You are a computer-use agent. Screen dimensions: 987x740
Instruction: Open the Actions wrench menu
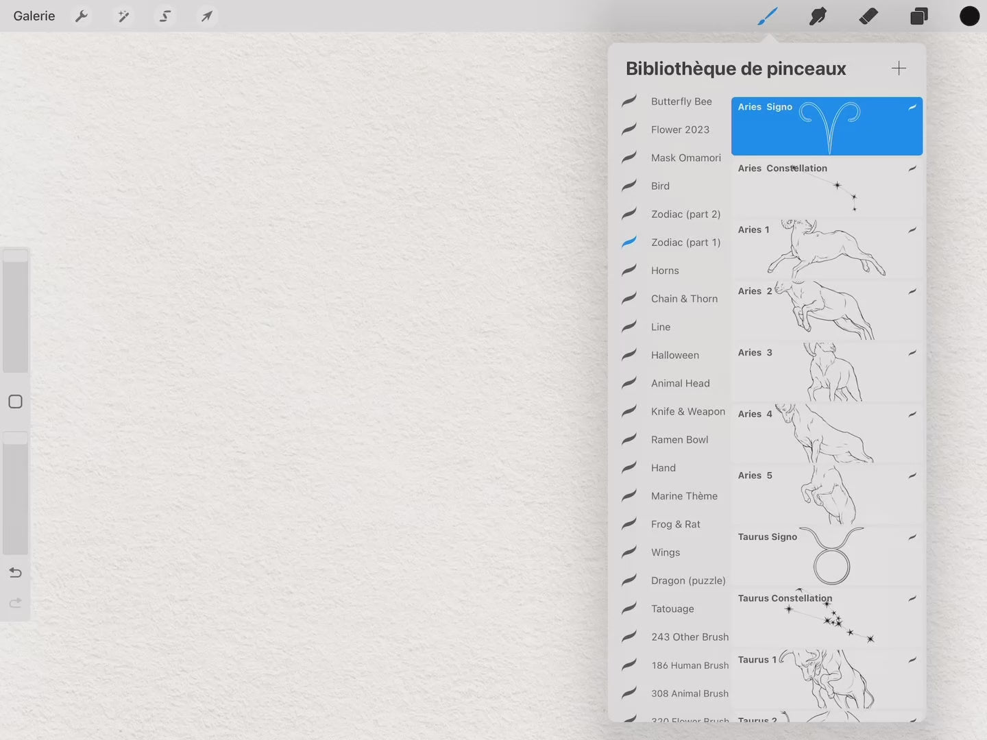(x=82, y=16)
